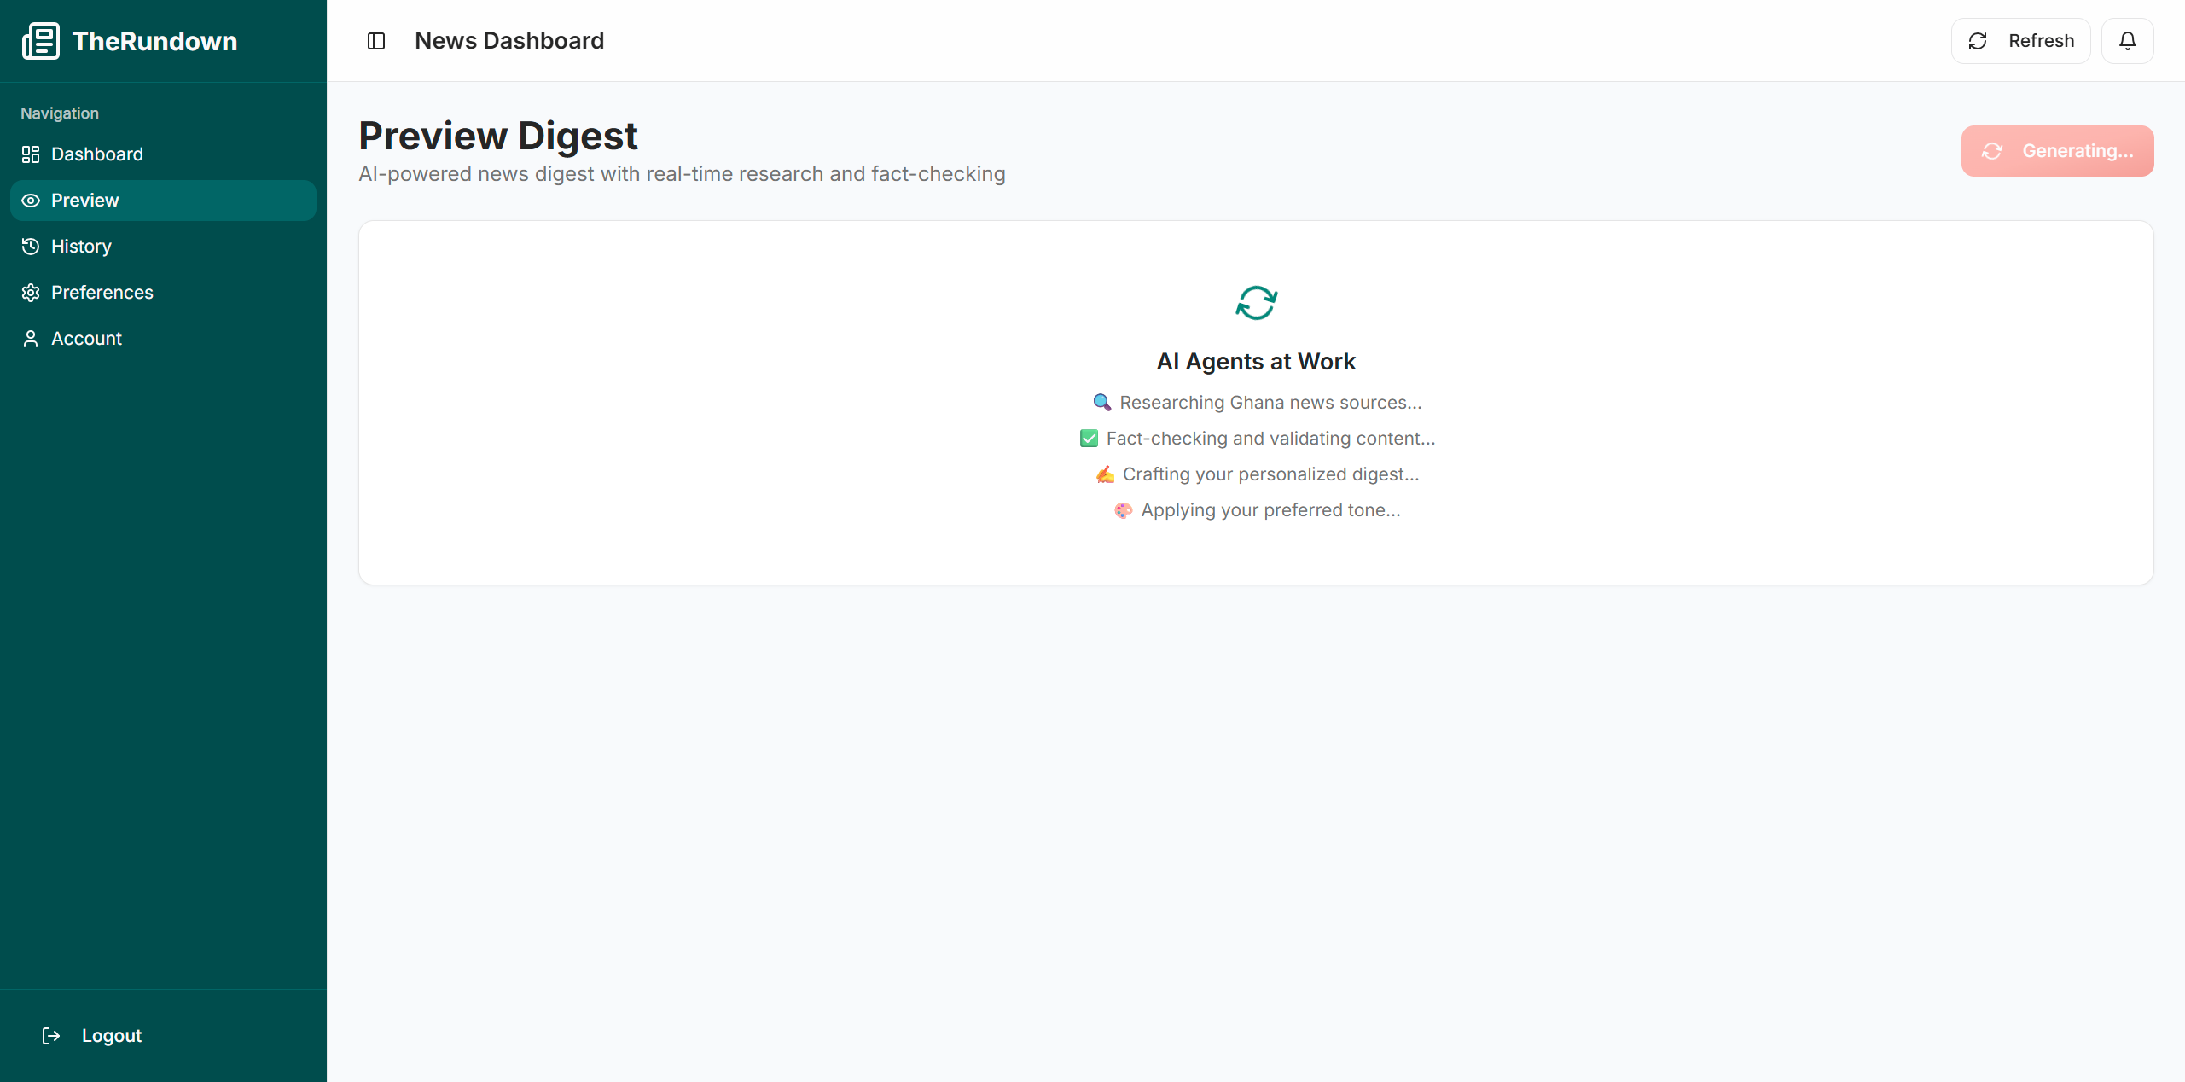Click the Generating... button
Viewport: 2185px width, 1082px height.
(x=2057, y=151)
